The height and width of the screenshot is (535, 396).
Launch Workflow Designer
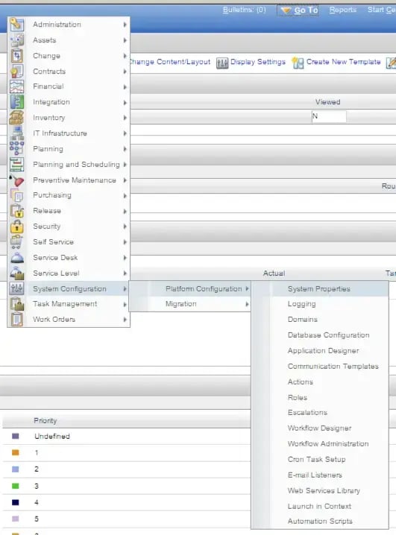(320, 428)
